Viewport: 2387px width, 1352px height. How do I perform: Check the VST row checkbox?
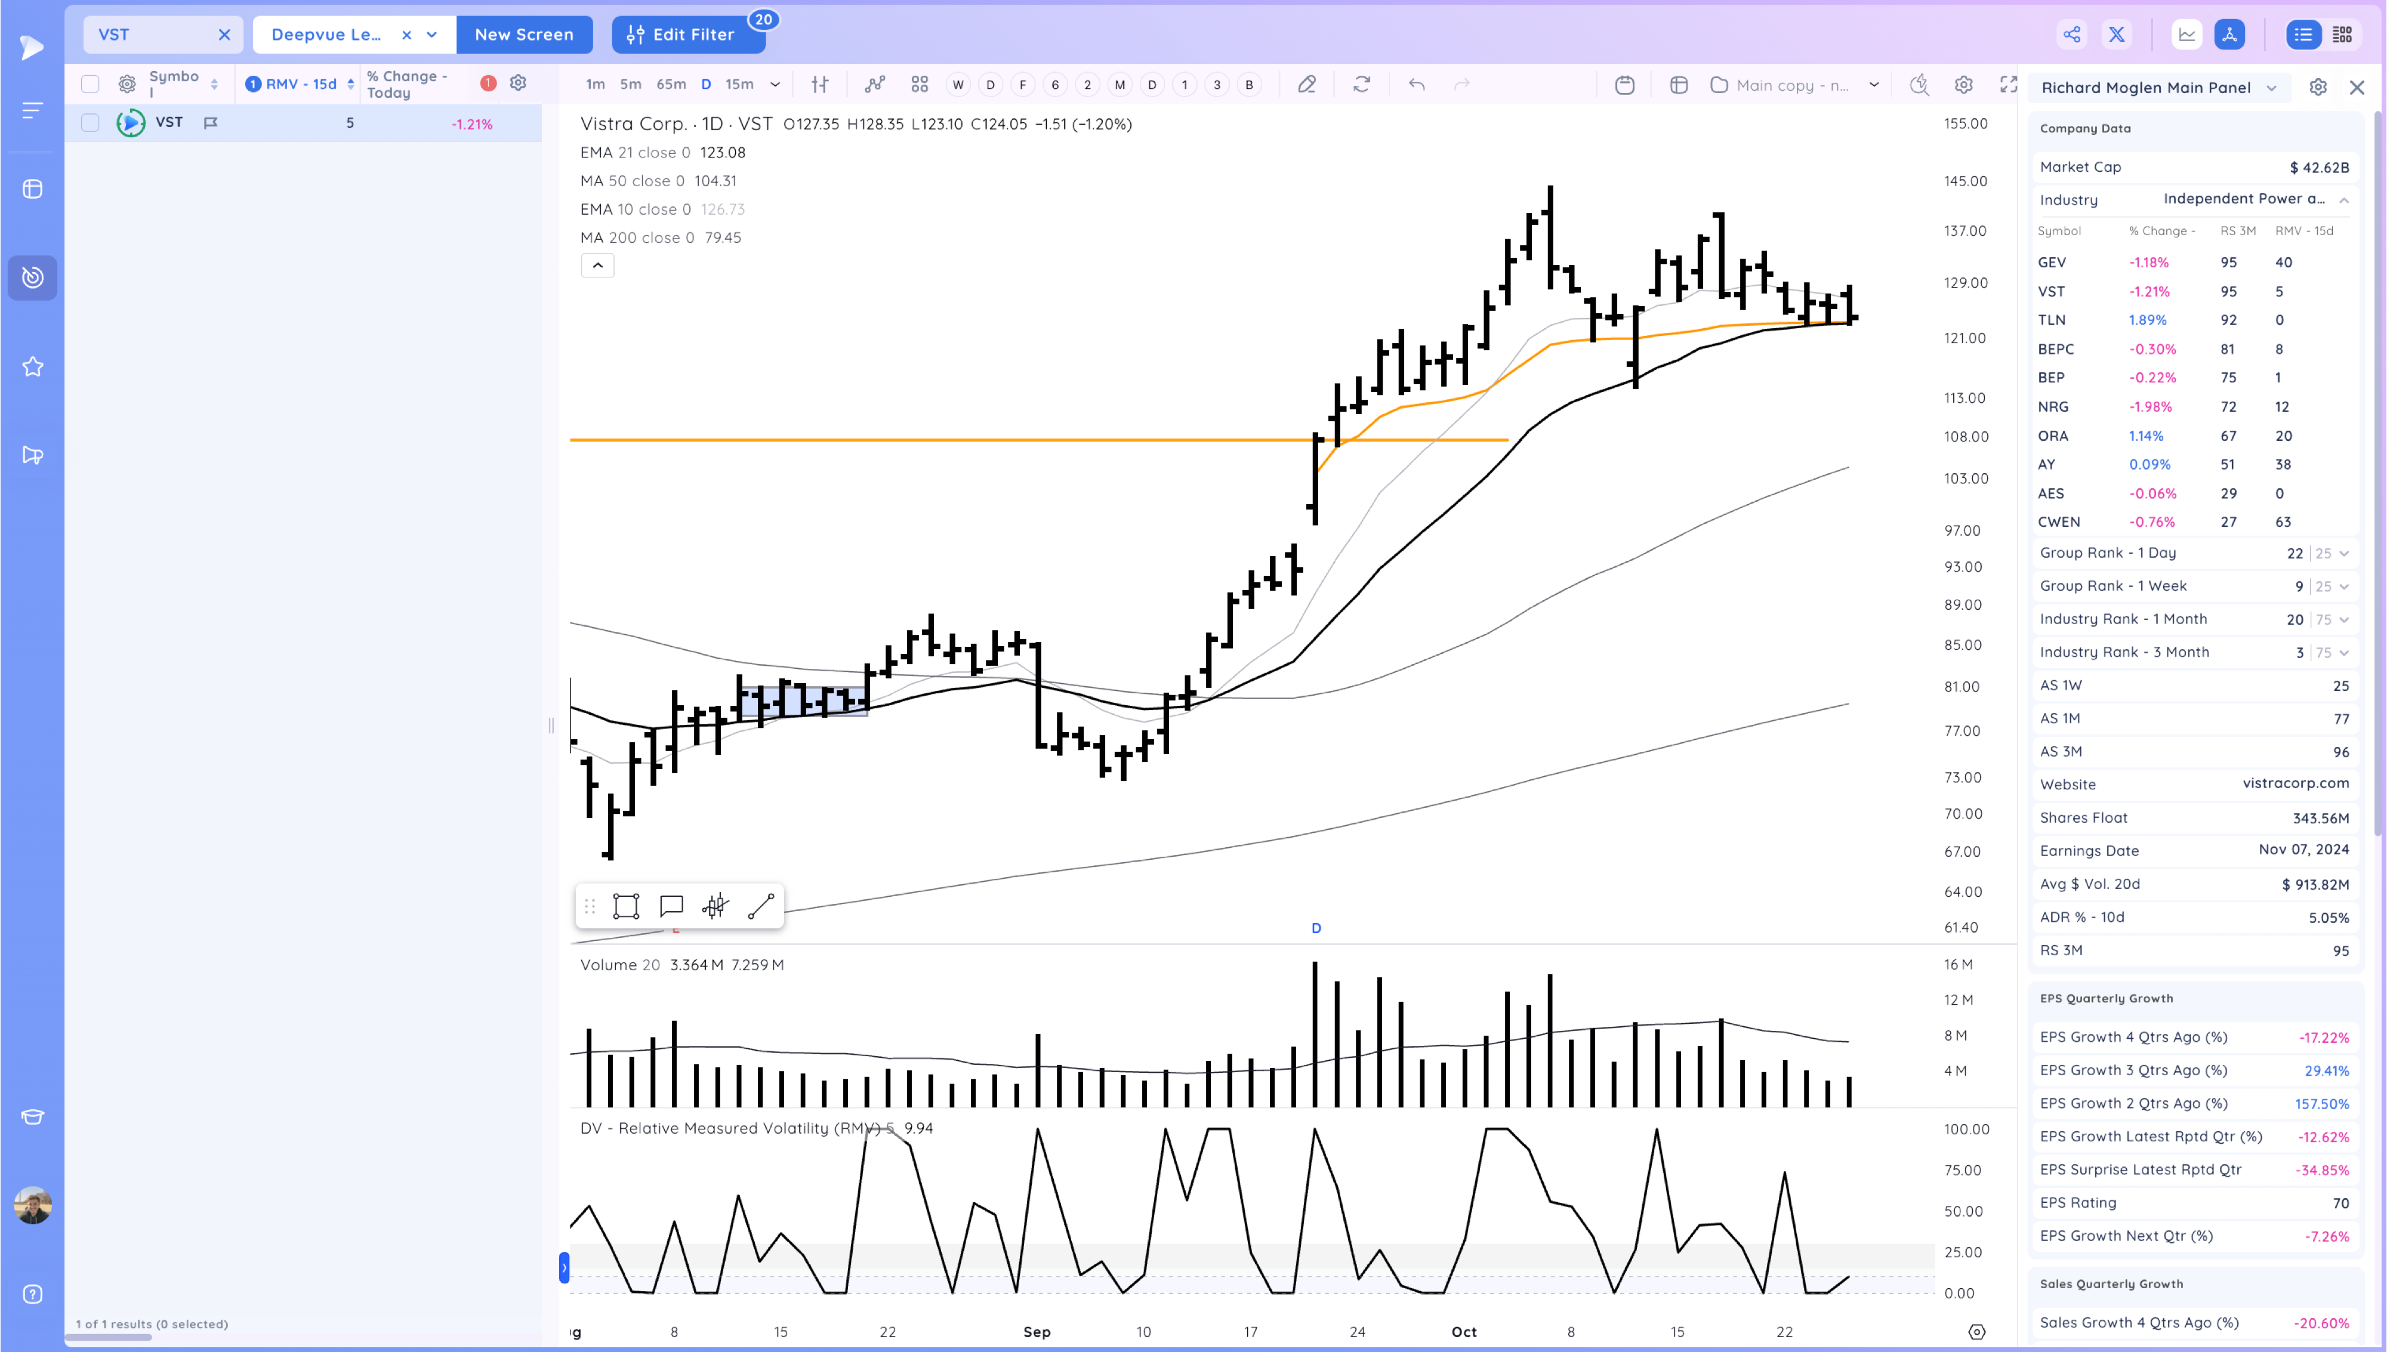coord(90,122)
